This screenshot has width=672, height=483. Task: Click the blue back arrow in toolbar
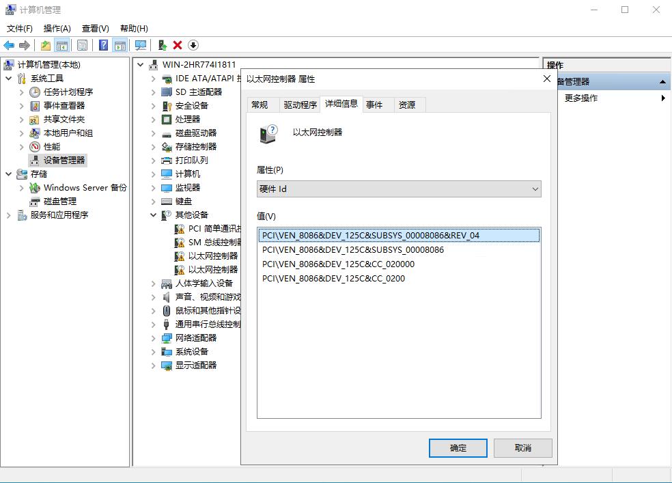click(x=9, y=45)
